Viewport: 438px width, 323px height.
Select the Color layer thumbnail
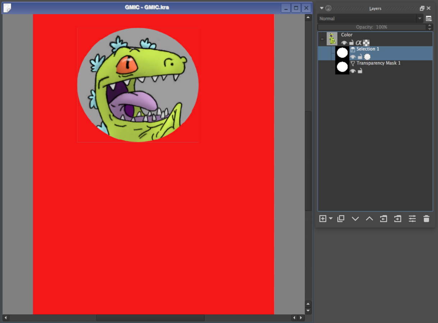tap(332, 39)
